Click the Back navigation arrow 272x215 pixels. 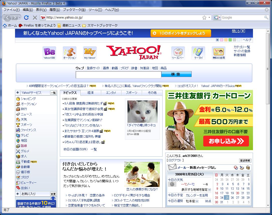tap(8, 17)
